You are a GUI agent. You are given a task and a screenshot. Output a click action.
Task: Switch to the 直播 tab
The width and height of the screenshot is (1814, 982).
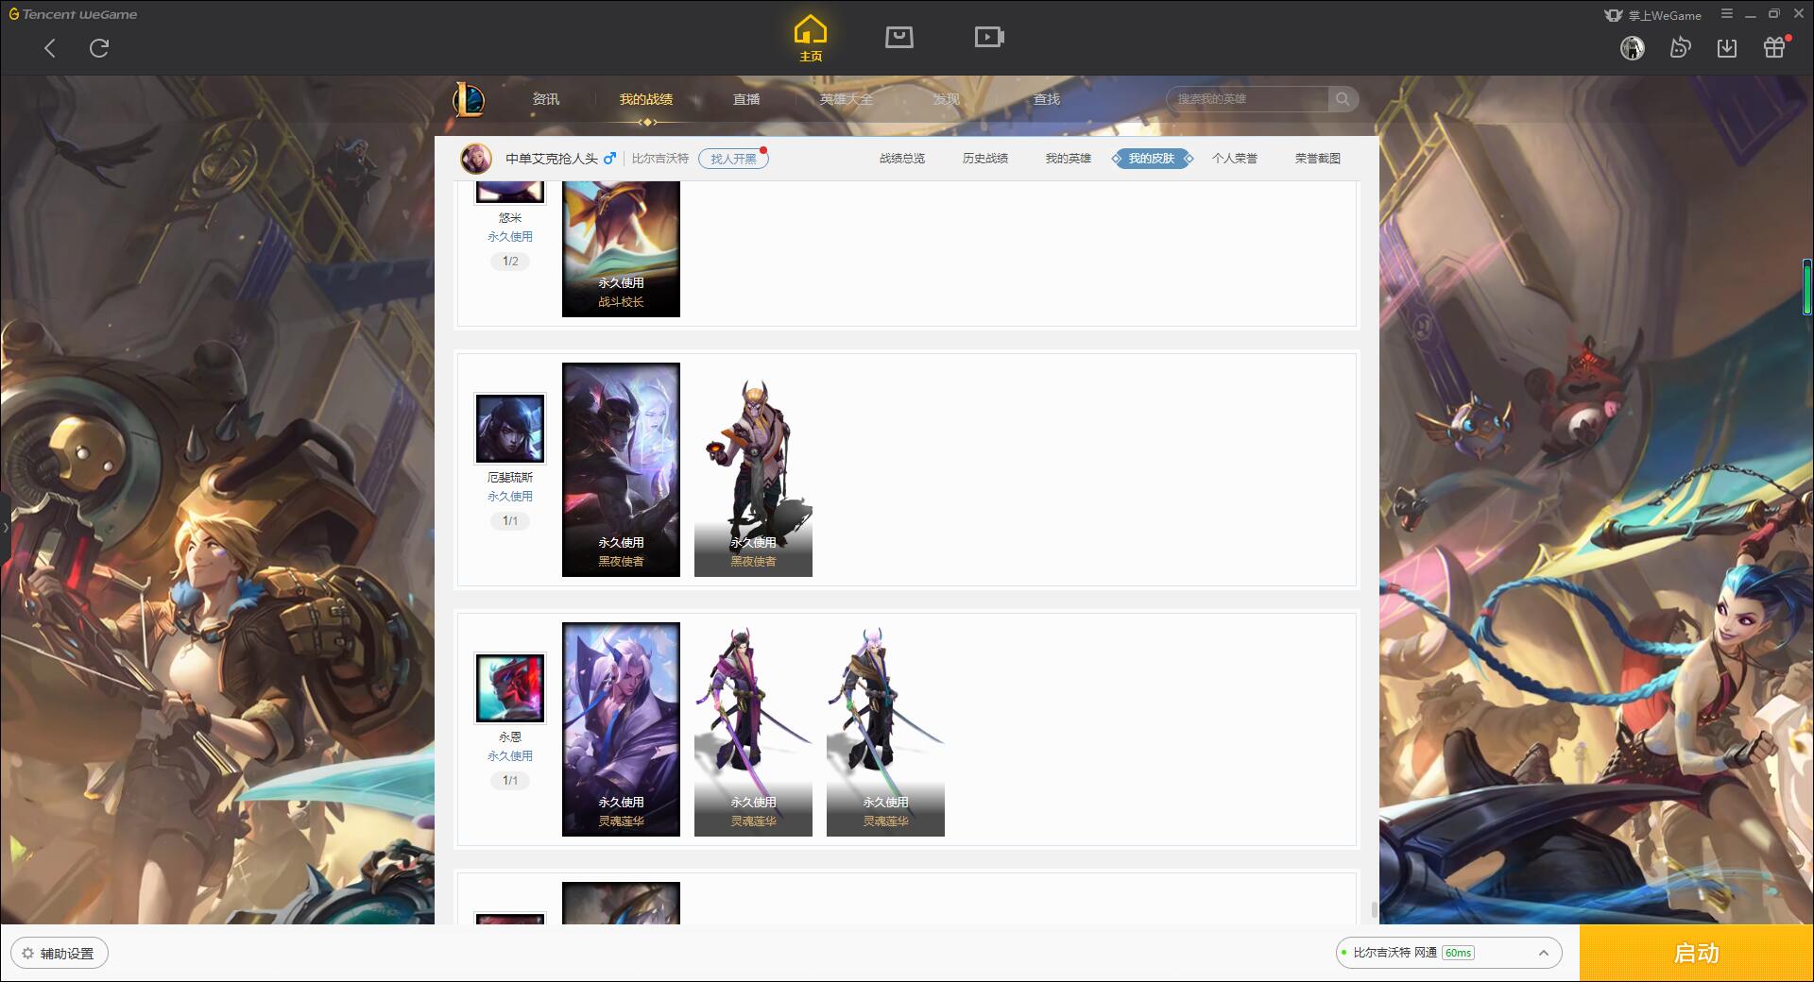tap(746, 99)
